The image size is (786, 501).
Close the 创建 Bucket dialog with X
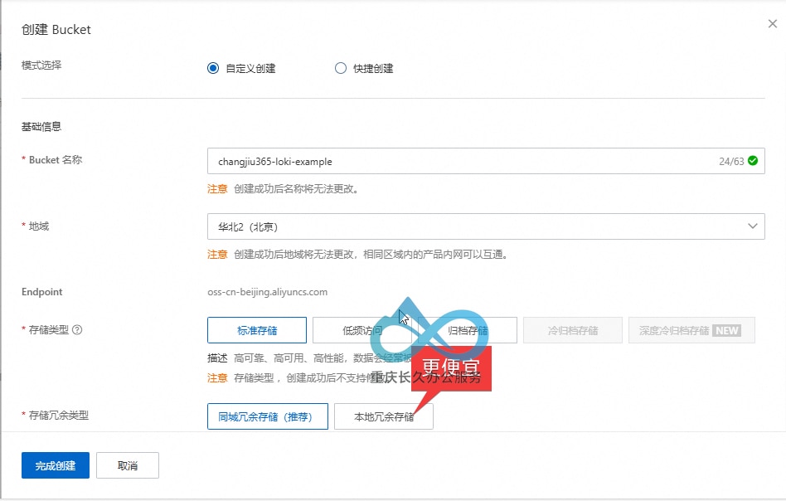(x=773, y=23)
